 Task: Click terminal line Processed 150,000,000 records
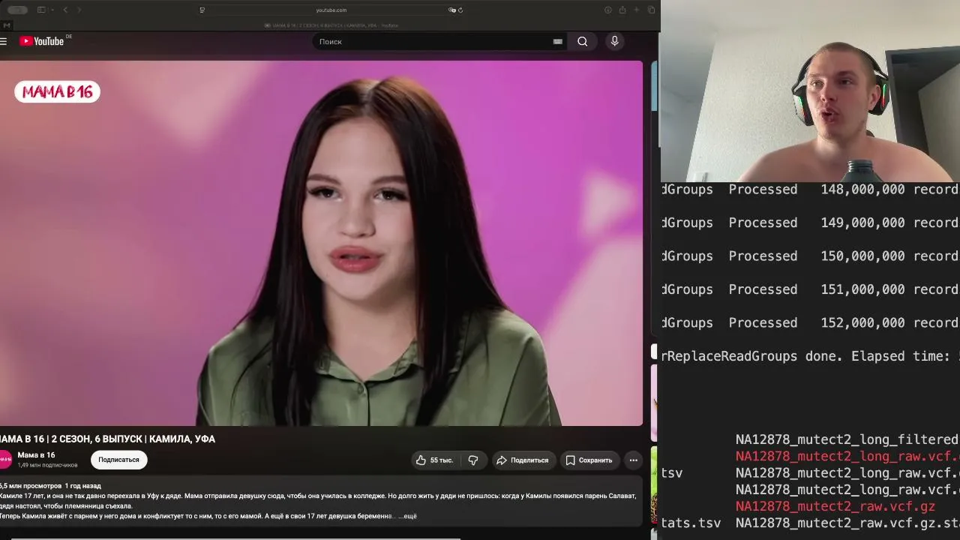coord(810,256)
